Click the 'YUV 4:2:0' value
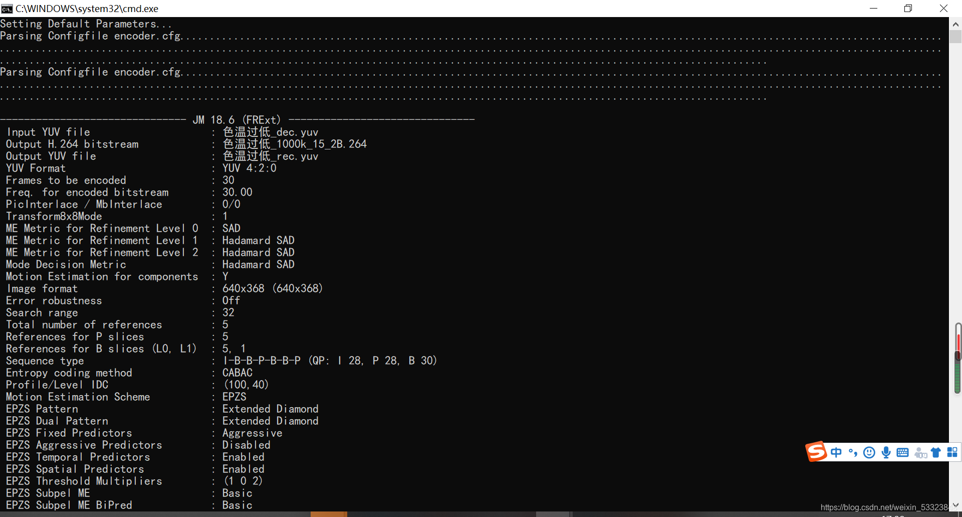This screenshot has height=517, width=962. pos(250,168)
